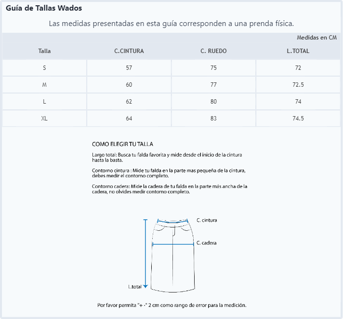343x319 pixels.
Task: Select the C. RUEDO column header
Action: click(213, 51)
